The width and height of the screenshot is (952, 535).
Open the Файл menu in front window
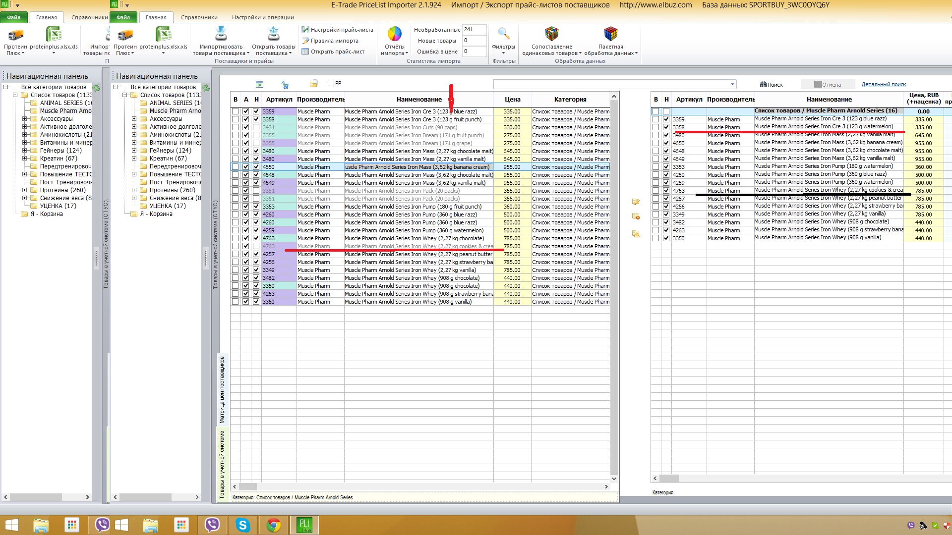coord(123,17)
